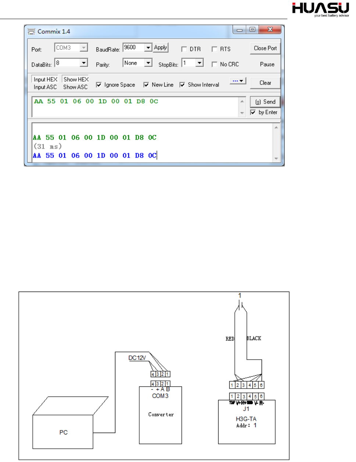Click into the hex send input field
Screen dimensions: 356x462
click(135, 107)
